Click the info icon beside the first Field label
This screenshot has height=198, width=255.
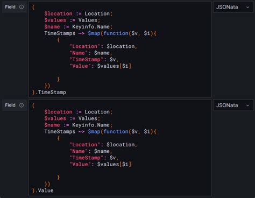(22, 7)
